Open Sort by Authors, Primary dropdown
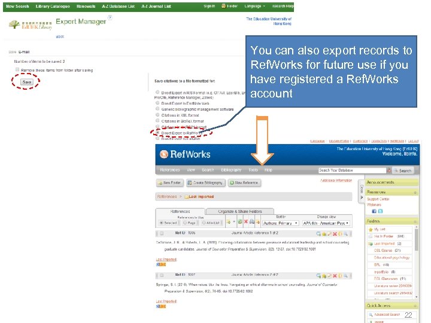 pos(280,223)
